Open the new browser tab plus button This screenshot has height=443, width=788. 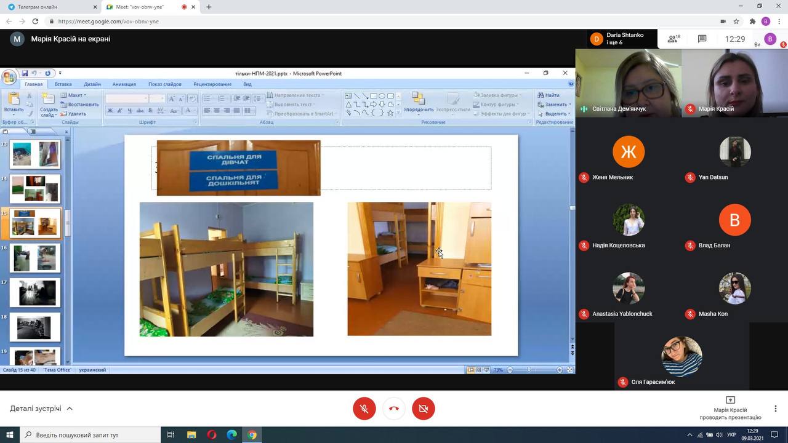tap(209, 7)
